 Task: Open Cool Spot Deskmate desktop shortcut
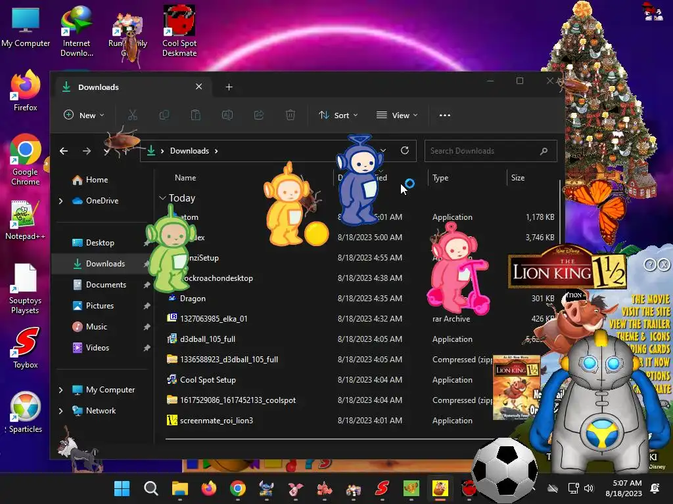pos(179,31)
